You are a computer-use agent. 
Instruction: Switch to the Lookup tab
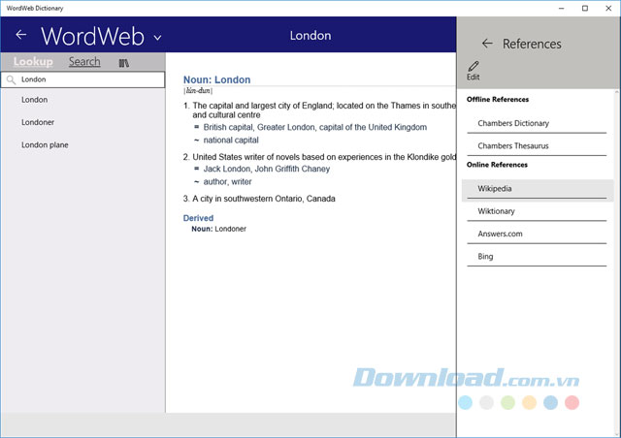[33, 62]
